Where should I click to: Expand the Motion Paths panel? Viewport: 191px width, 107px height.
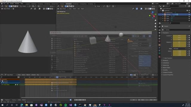point(166,67)
